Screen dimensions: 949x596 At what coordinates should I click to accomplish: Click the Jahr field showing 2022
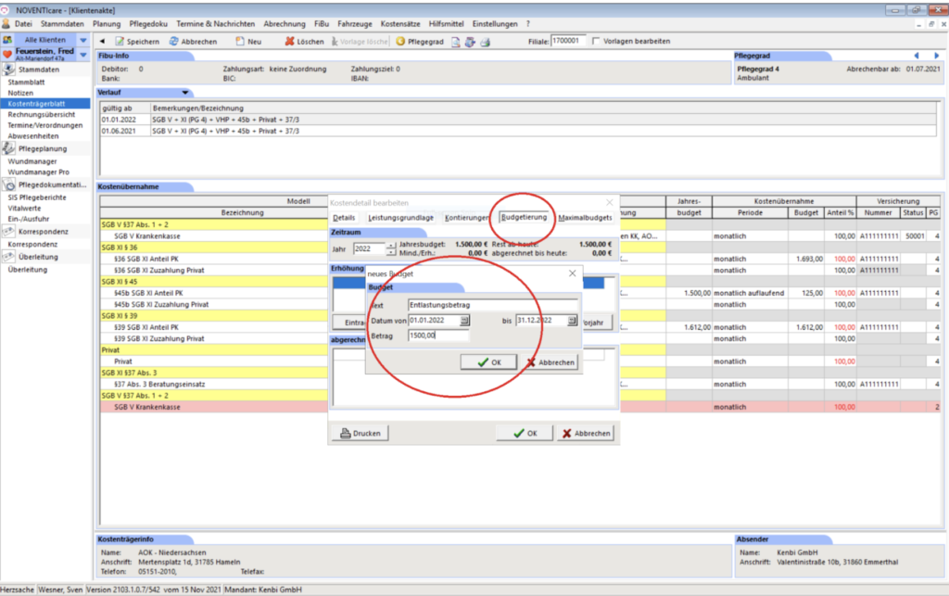(x=370, y=248)
